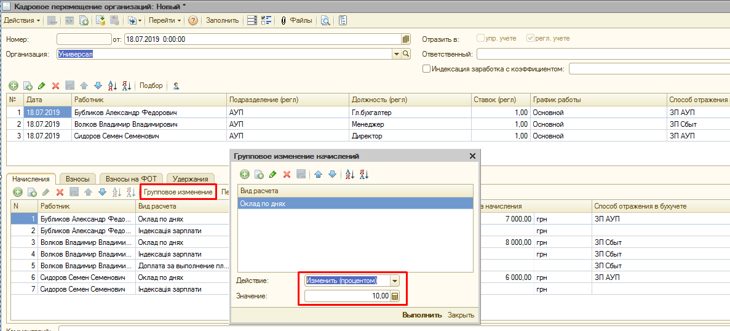Move accrual row down in Начисления toolbar
Viewport: 730px width, 331px height.
coord(102,192)
